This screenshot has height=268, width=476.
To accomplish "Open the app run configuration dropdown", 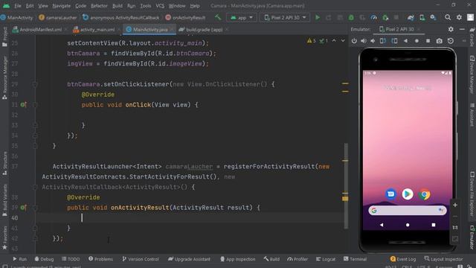I will pos(242,18).
